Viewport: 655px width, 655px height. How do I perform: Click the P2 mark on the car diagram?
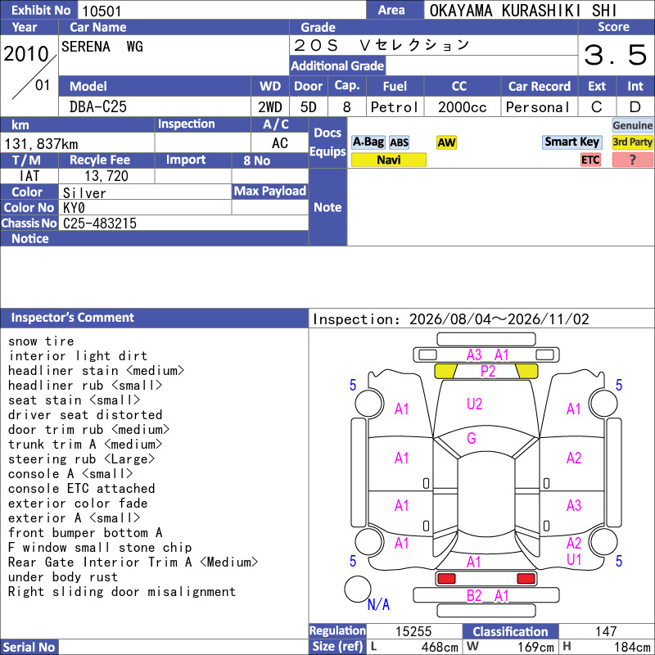[x=487, y=371]
